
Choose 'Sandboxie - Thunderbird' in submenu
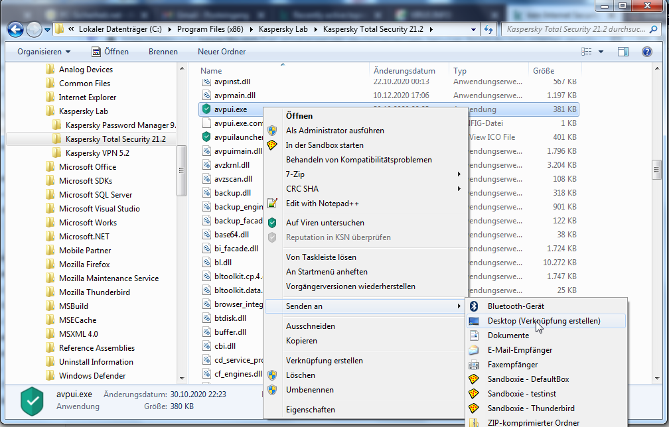click(x=546, y=408)
